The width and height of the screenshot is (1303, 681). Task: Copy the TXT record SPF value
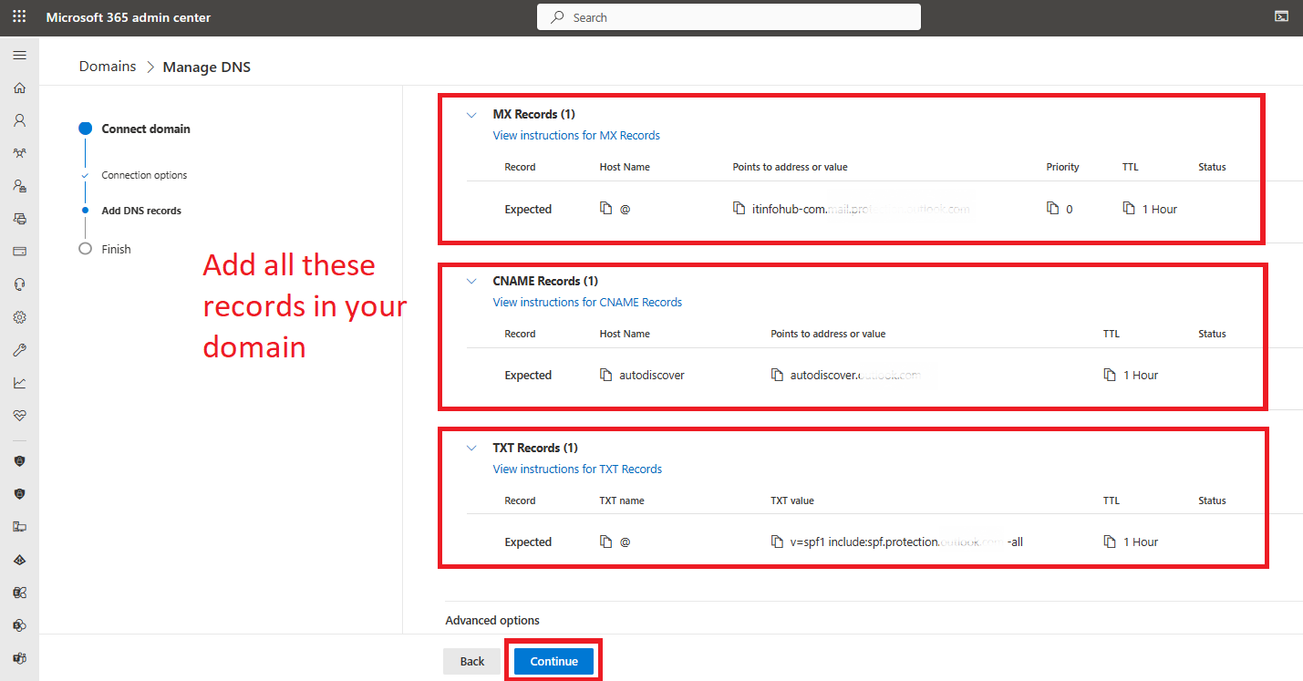pyautogui.click(x=777, y=542)
